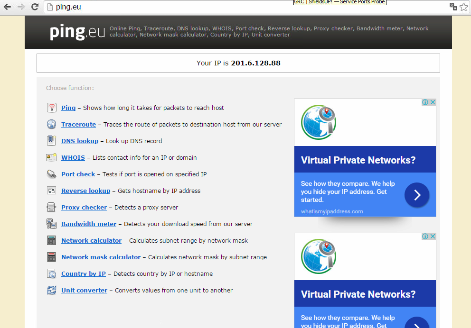471x328 pixels.
Task: Click the globe logo in the first ad
Action: click(x=319, y=122)
